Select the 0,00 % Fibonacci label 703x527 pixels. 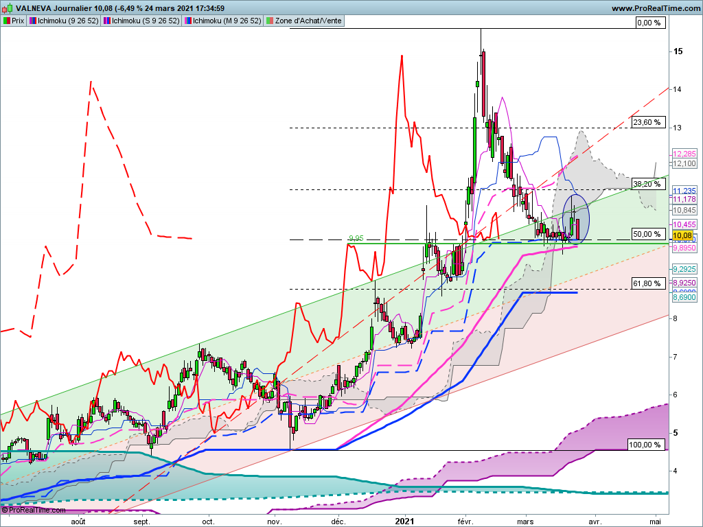[651, 23]
